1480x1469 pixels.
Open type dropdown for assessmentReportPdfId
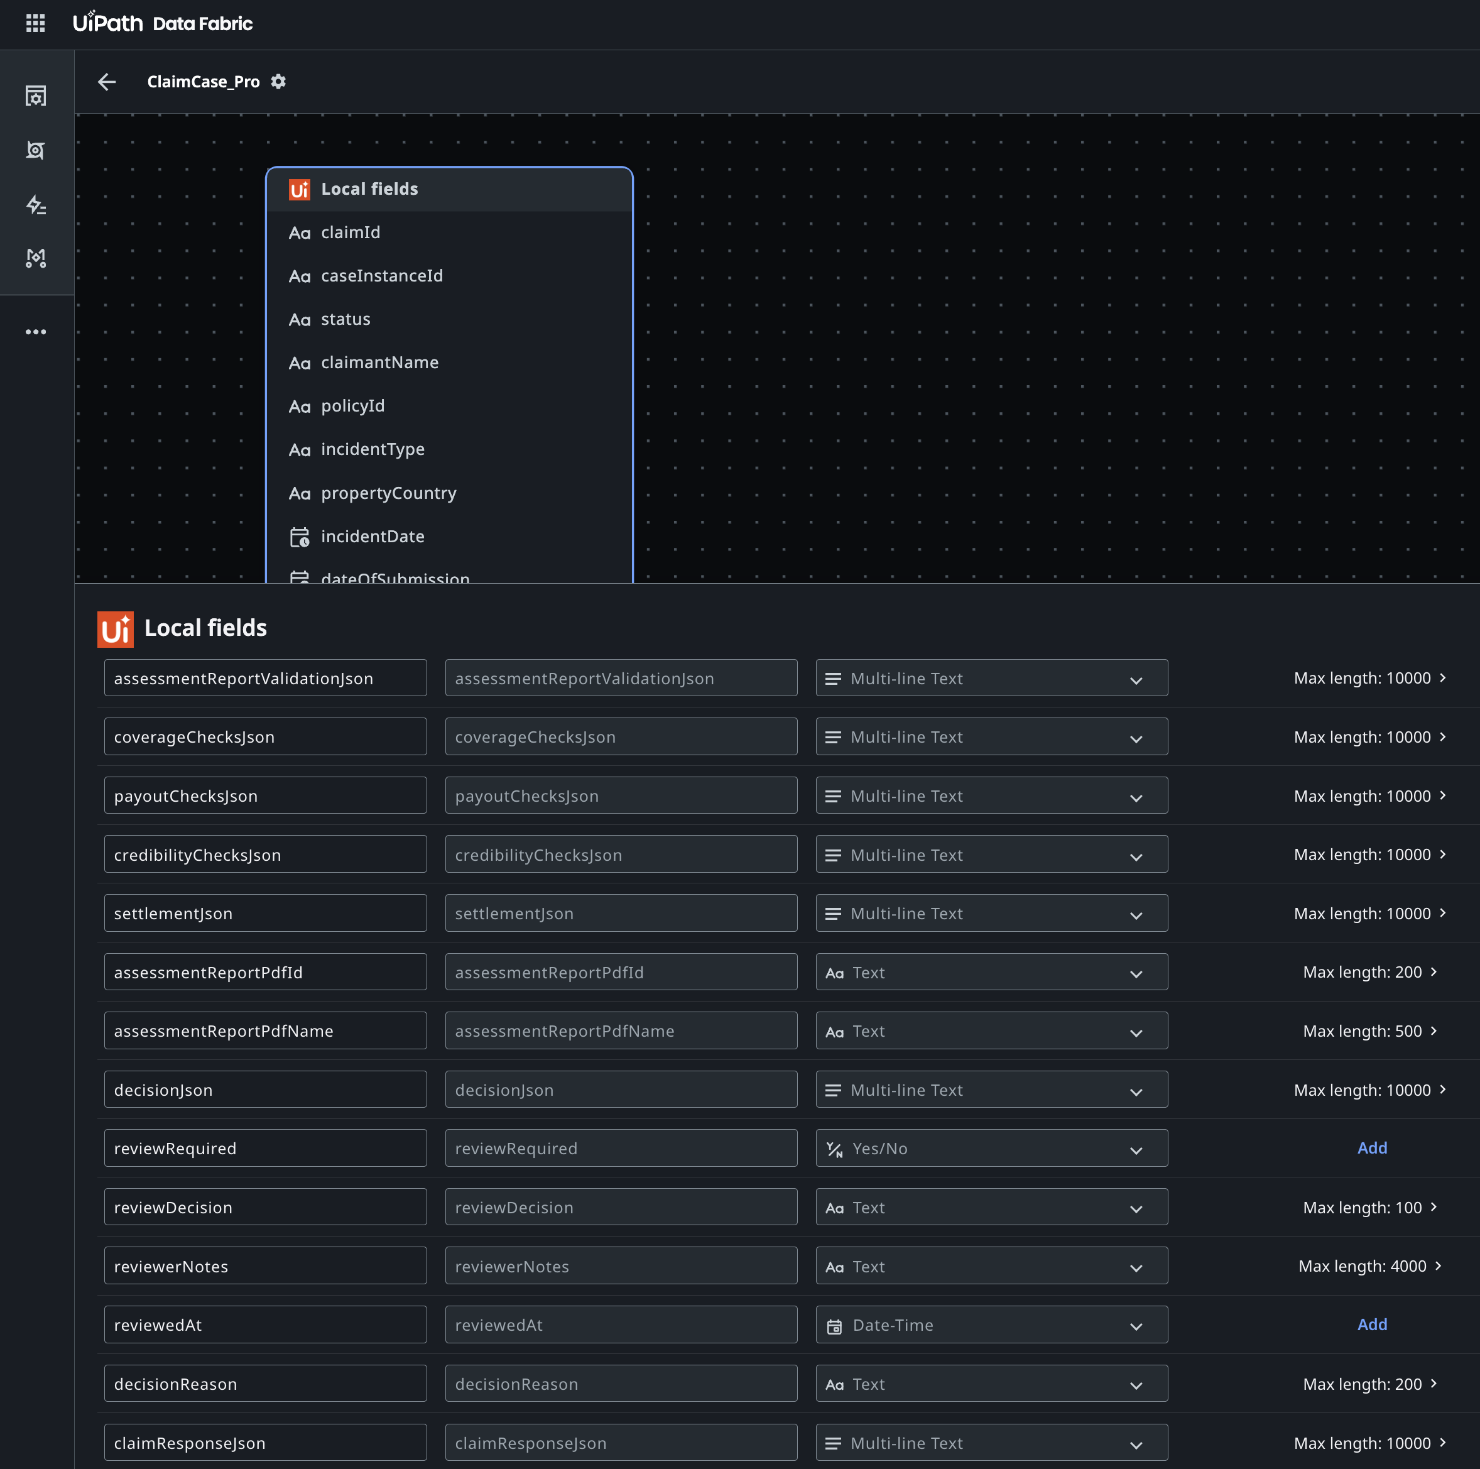click(991, 973)
